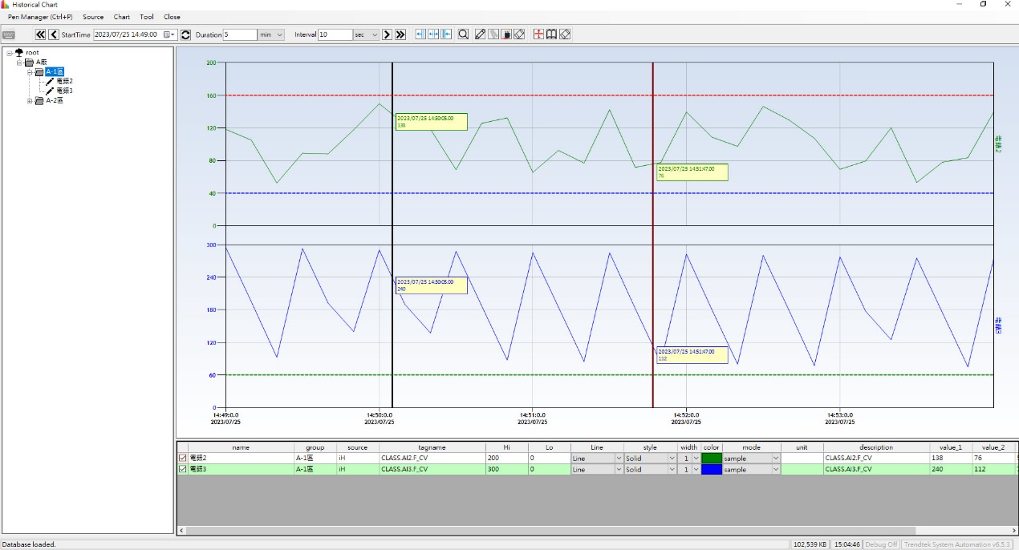Collapse the root tree node

pyautogui.click(x=10, y=53)
